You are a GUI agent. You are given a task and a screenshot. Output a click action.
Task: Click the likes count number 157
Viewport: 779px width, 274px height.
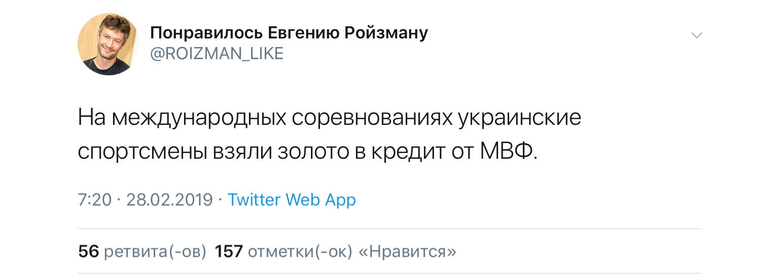tap(229, 251)
